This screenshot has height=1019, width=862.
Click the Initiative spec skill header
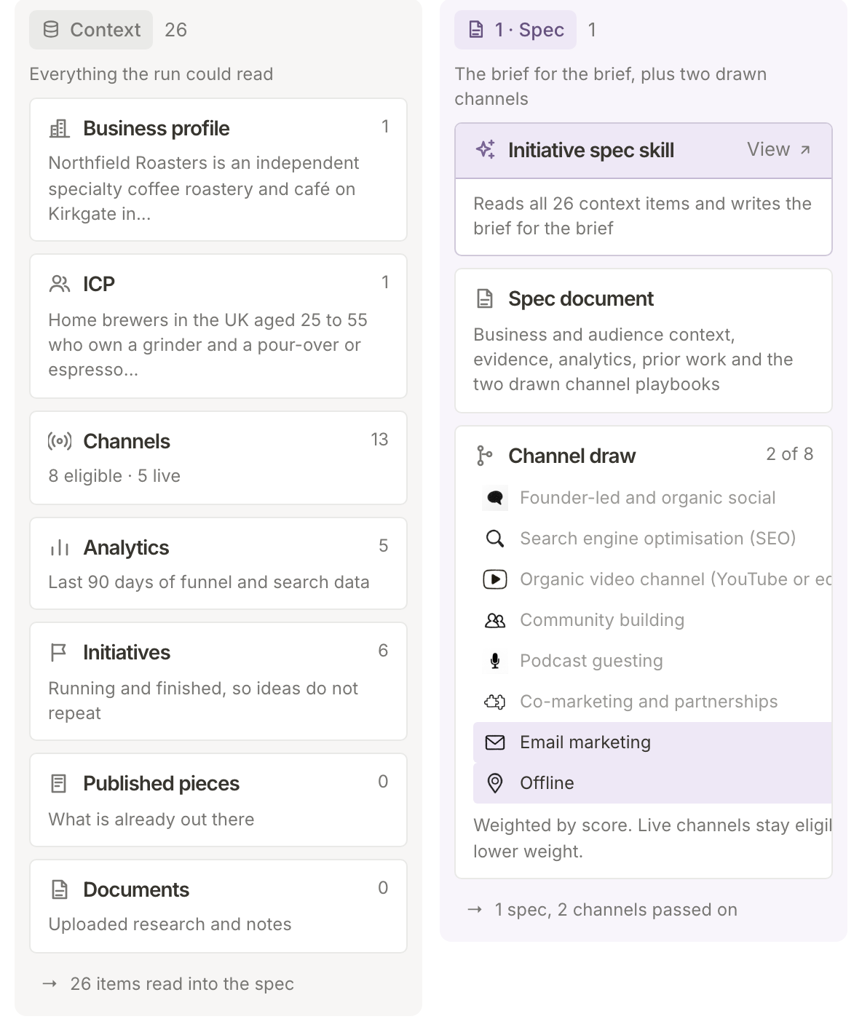[644, 151]
